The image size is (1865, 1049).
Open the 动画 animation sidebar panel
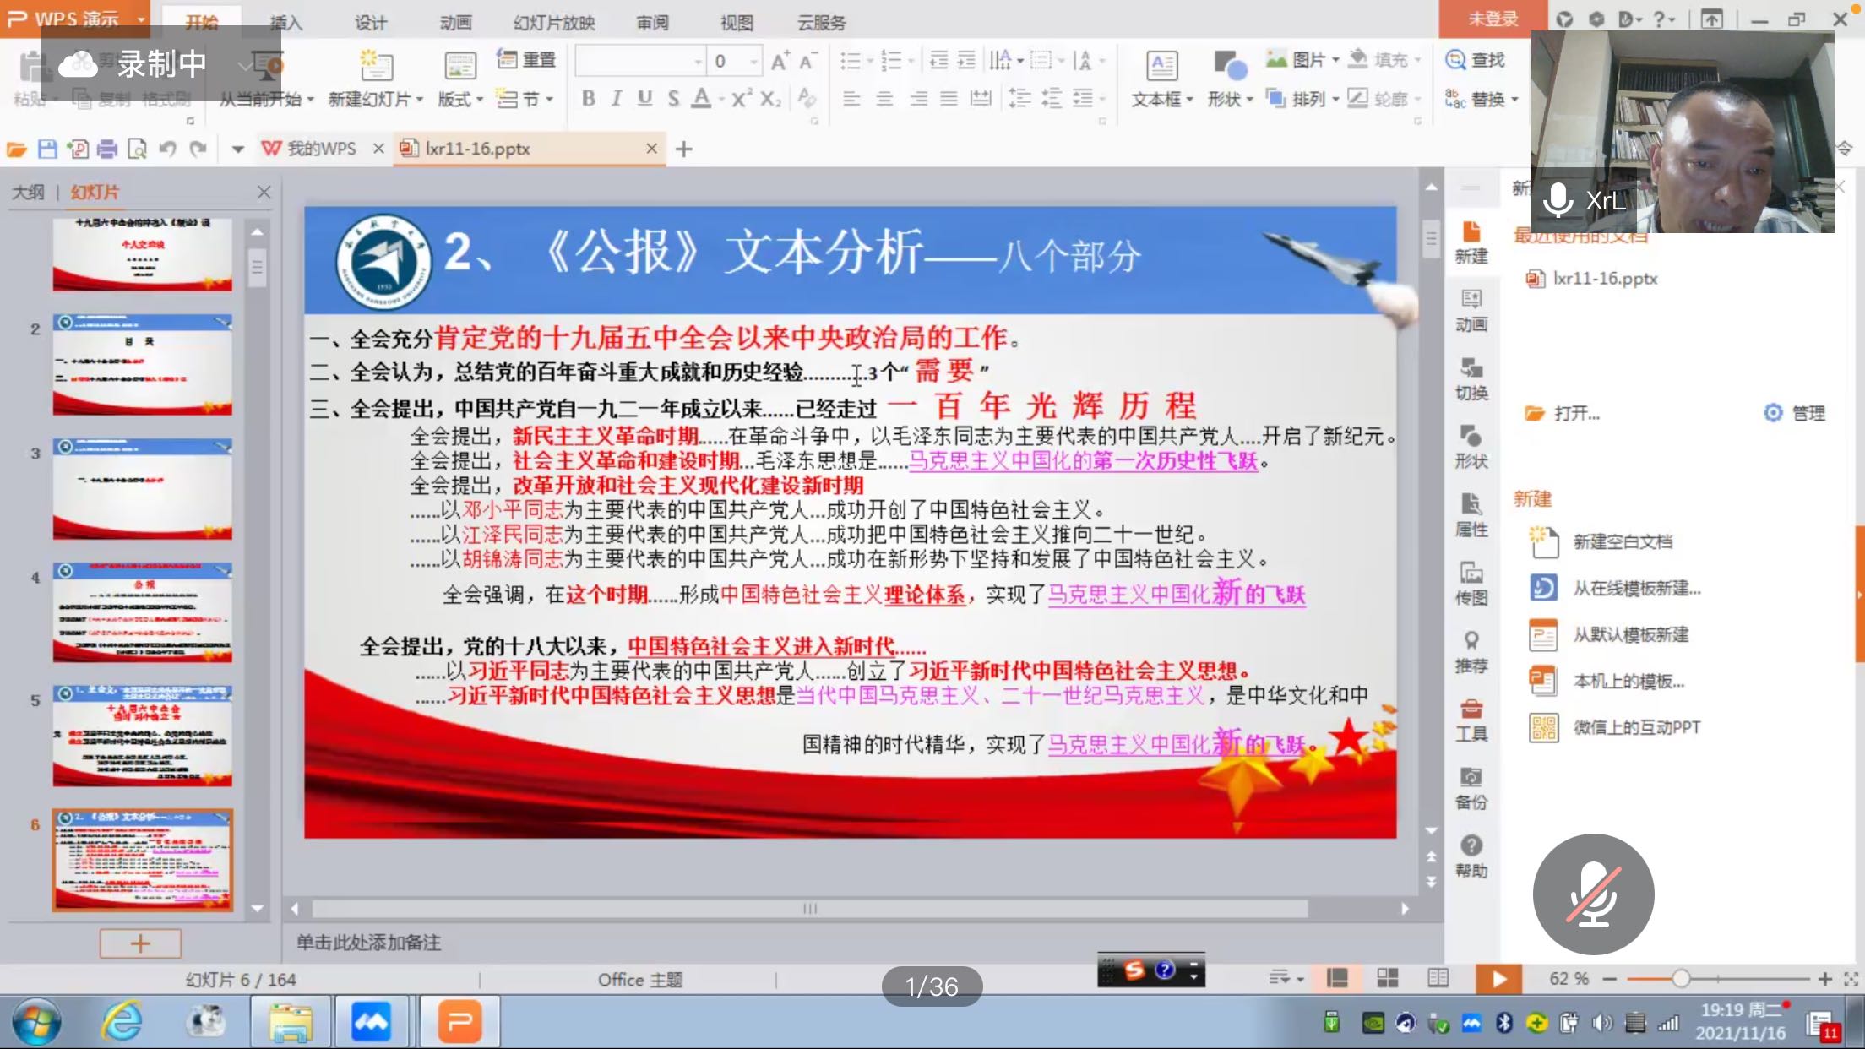1471,309
